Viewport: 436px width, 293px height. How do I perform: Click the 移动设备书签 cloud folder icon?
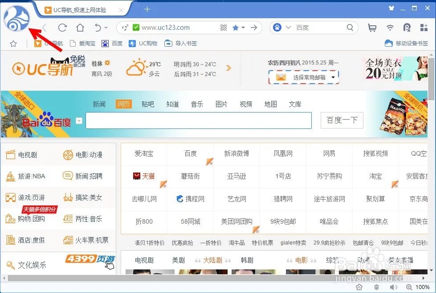[389, 43]
